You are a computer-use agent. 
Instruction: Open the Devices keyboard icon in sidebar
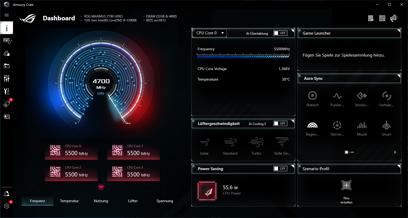coord(7,40)
